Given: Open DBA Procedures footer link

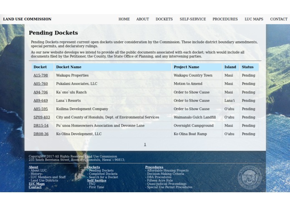Looking at the screenshot, I should coord(159,177).
